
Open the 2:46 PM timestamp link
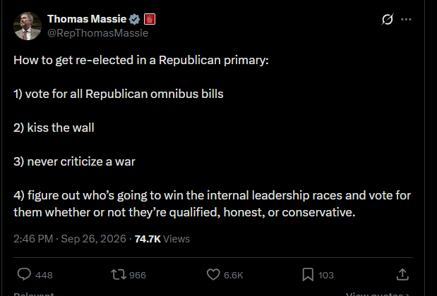click(x=70, y=239)
